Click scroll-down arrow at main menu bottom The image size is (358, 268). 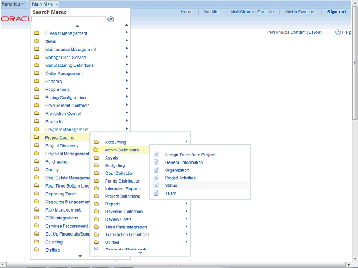pyautogui.click(x=81, y=256)
